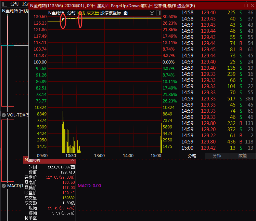Switch to the 分笔 tab
The image size is (256, 221).
[192, 156]
